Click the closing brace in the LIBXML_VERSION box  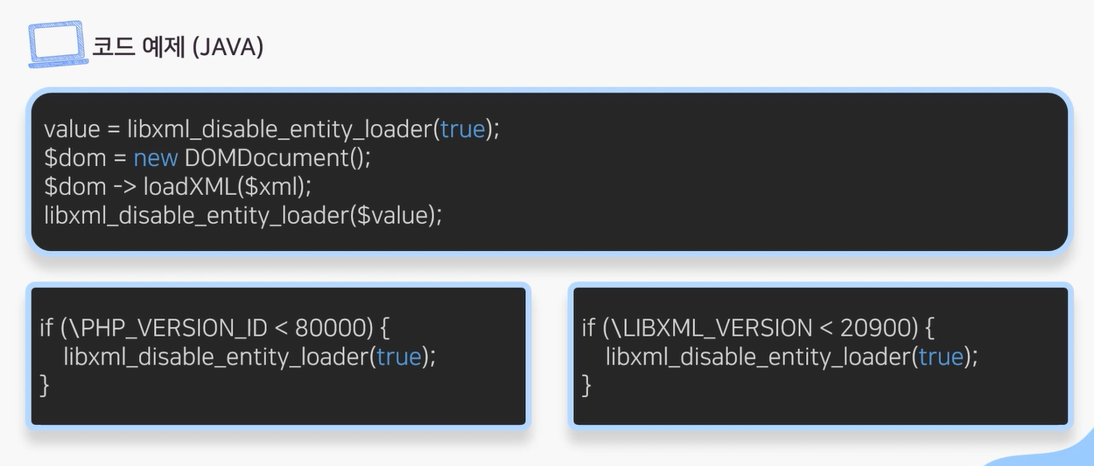click(587, 385)
